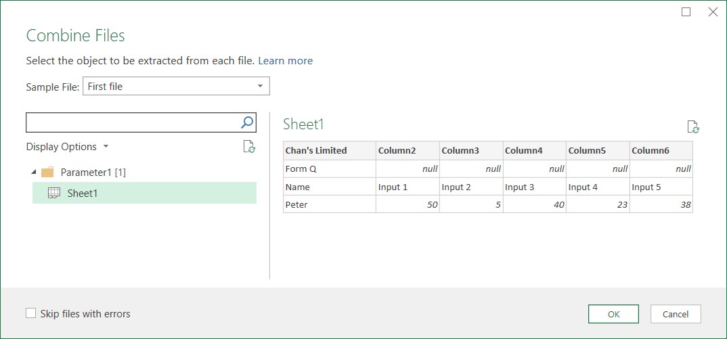Select Sheet1 in the navigator
The image size is (727, 339).
[144, 193]
